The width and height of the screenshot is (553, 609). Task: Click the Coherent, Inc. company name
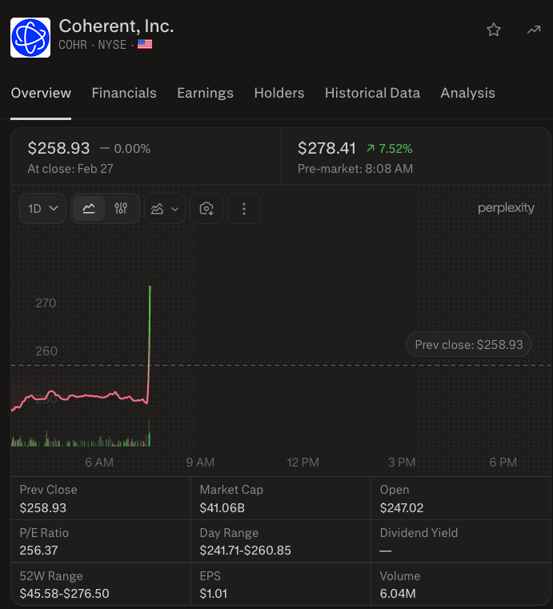pos(116,26)
